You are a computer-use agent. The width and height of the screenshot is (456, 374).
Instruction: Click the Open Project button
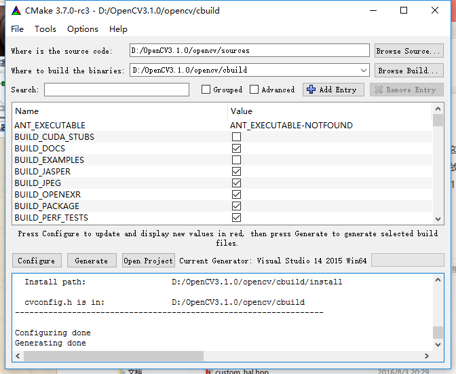(x=149, y=261)
